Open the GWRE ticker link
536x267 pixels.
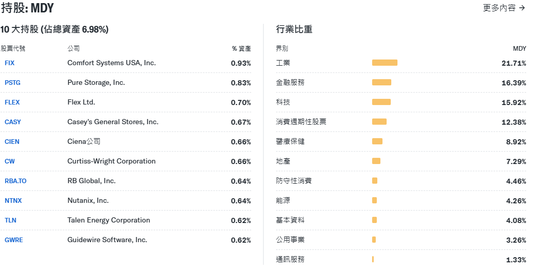click(13, 240)
